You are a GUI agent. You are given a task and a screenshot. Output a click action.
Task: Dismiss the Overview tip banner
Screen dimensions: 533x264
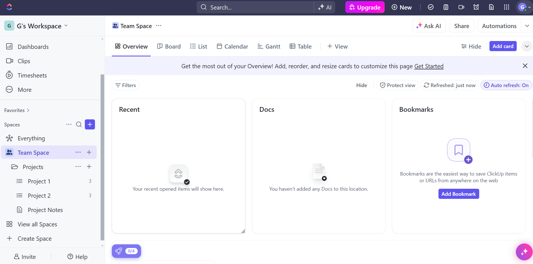525,66
